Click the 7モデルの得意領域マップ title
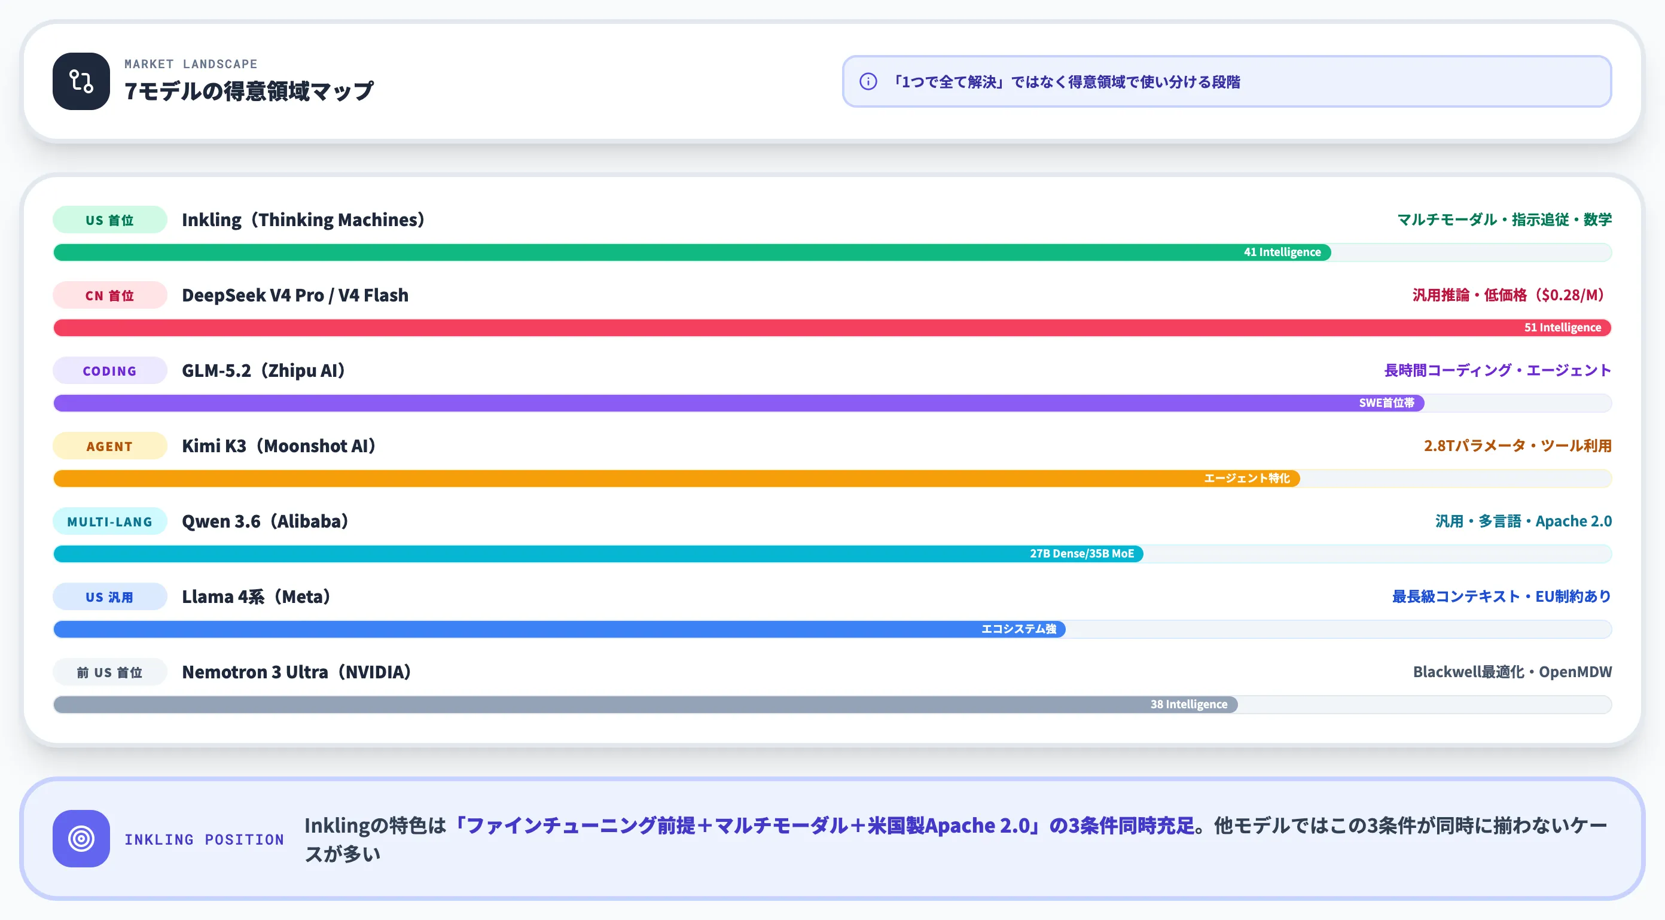 [x=249, y=91]
